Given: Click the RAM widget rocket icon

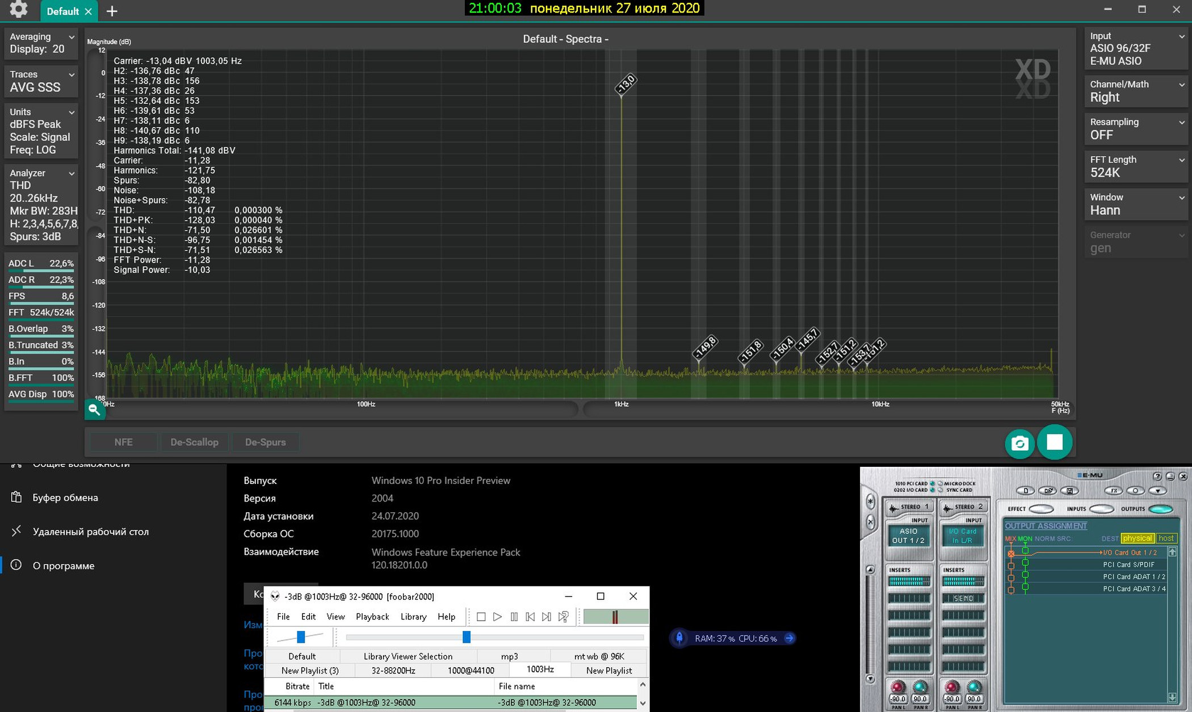Looking at the screenshot, I should click(679, 638).
